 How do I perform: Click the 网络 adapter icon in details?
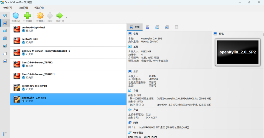tap(130, 123)
